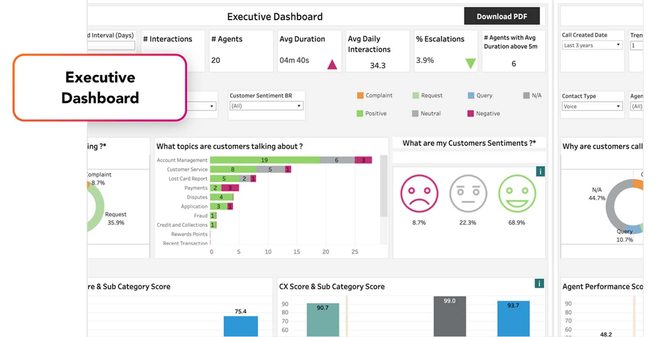Click the sad face negative sentiment icon
This screenshot has height=337, width=655.
[x=419, y=193]
